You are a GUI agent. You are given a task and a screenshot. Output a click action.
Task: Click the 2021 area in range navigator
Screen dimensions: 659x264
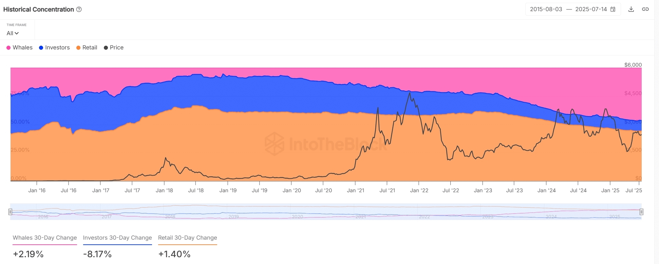click(x=360, y=212)
